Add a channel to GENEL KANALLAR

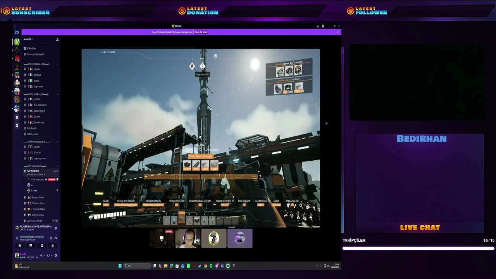pos(57,94)
